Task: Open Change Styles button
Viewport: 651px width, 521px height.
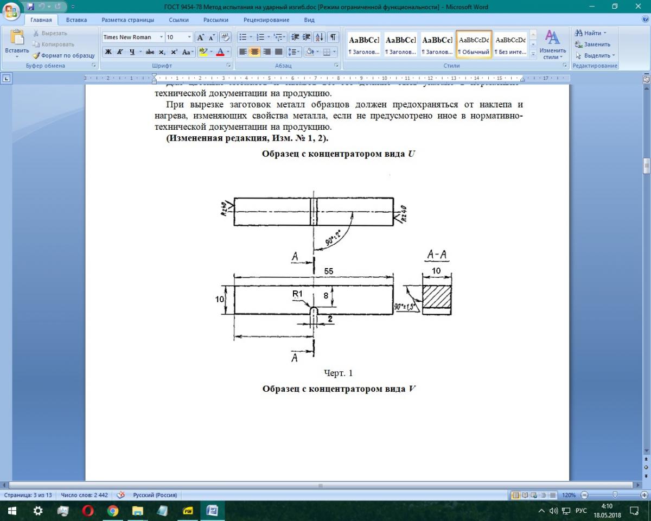Action: [552, 45]
